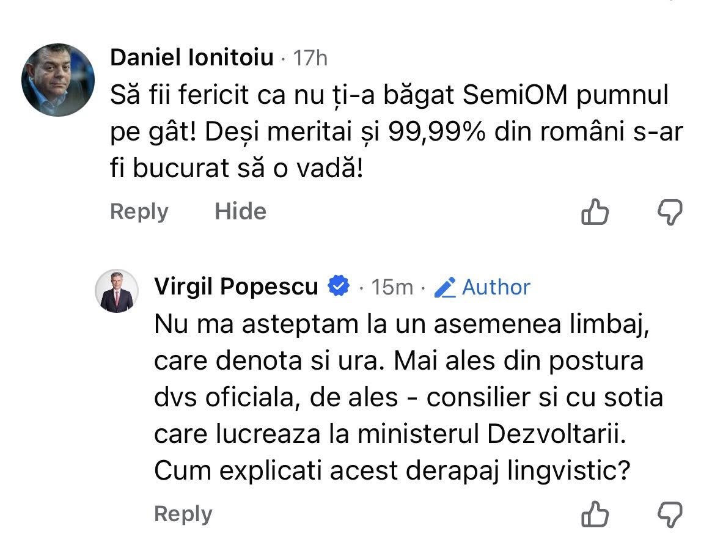This screenshot has width=712, height=556.
Task: Open Daniel Ionitoiu's profile via name
Action: pyautogui.click(x=191, y=58)
